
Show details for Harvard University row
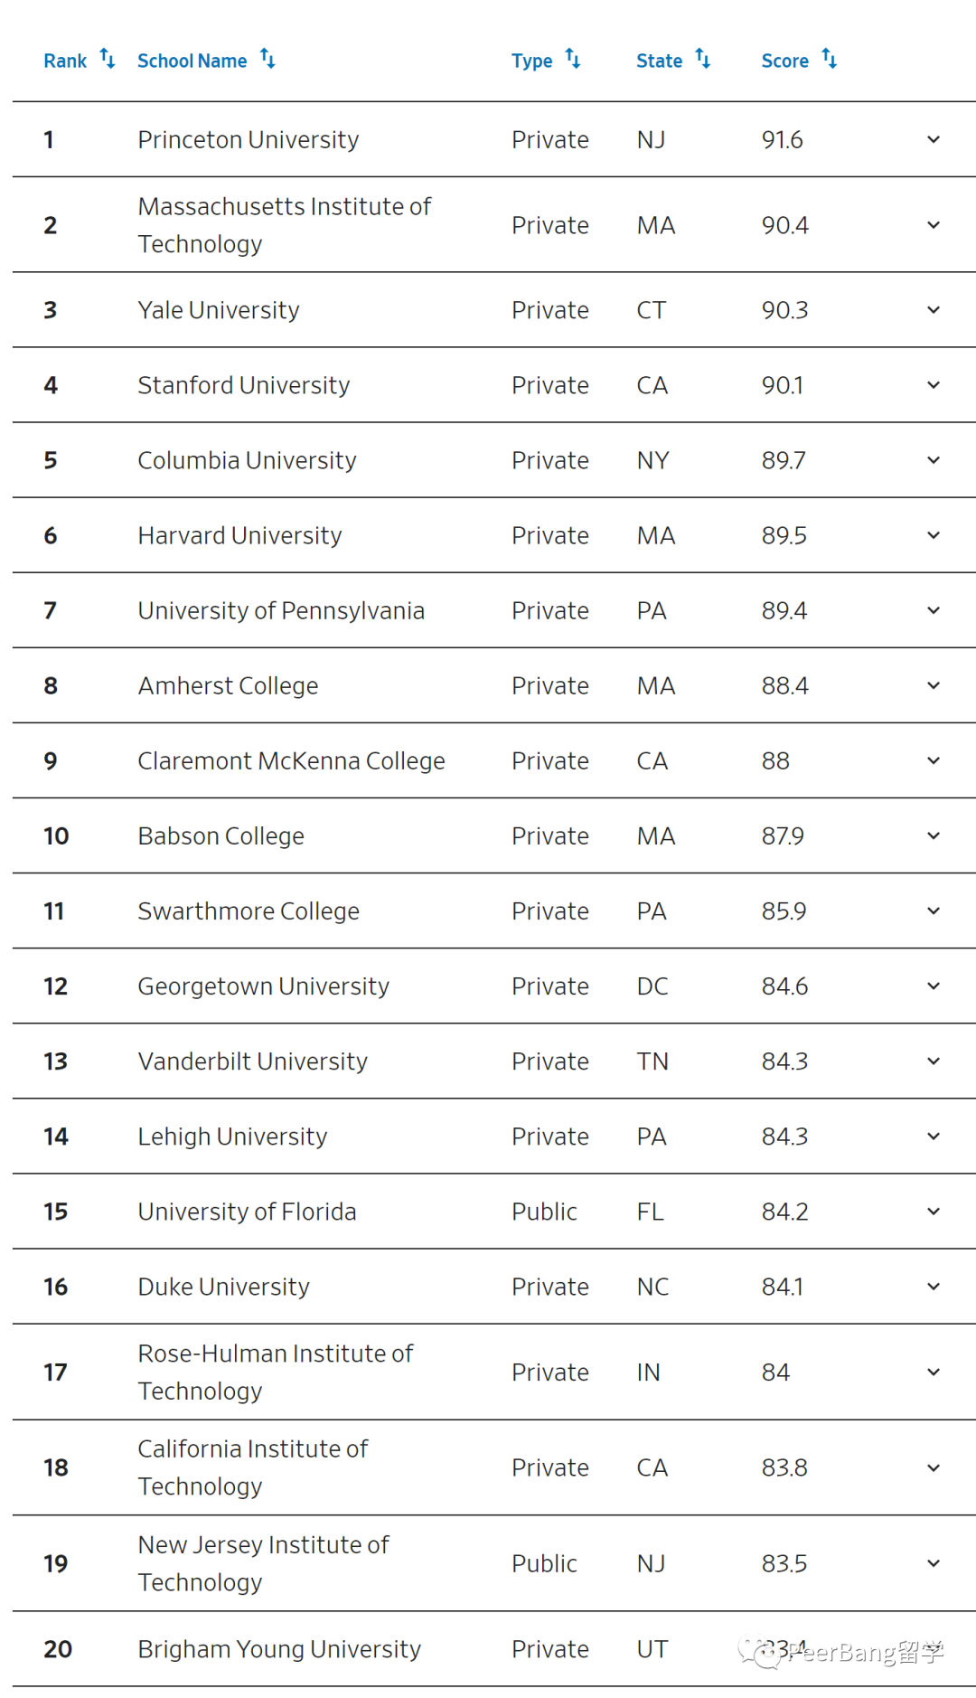(934, 534)
